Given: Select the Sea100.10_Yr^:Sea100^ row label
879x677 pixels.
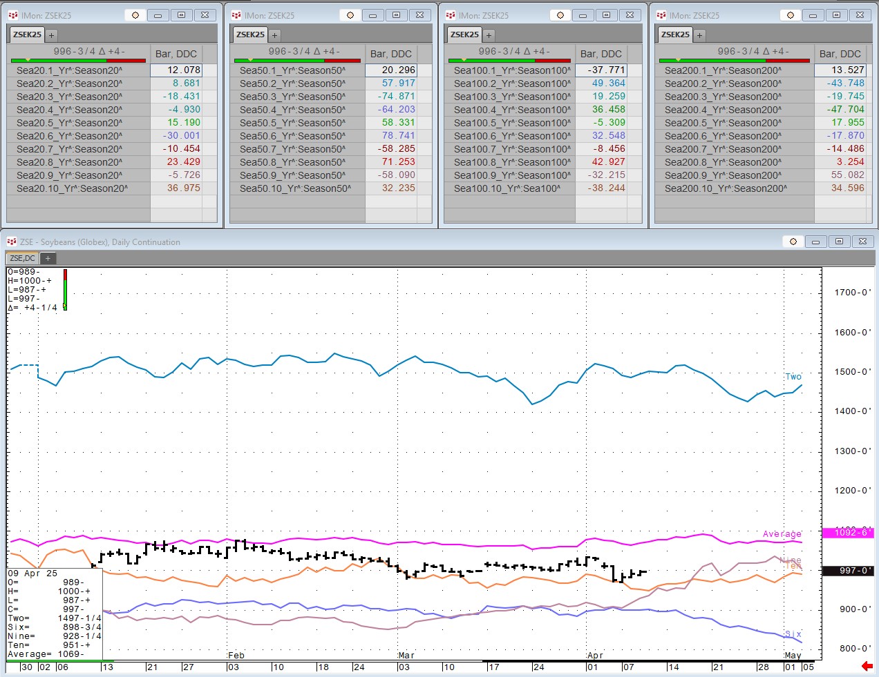Looking at the screenshot, I should pyautogui.click(x=507, y=188).
